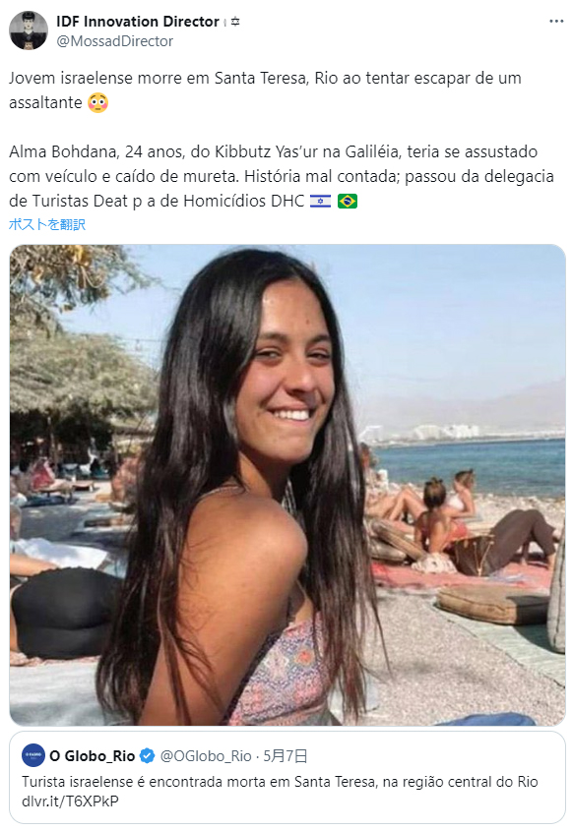
Task: Click the O Globo_Rio avatar in the quoted post
Action: coord(33,755)
